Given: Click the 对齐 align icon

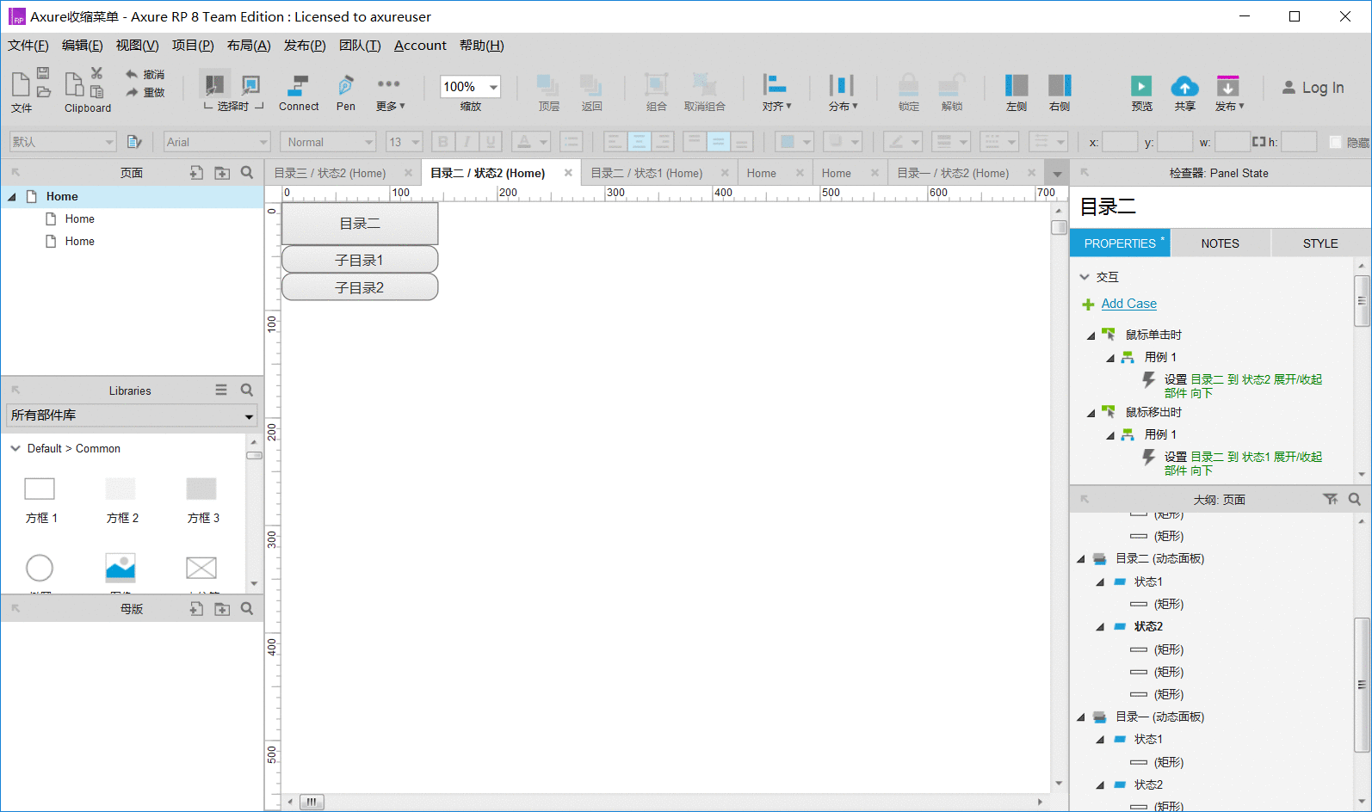Looking at the screenshot, I should [776, 84].
